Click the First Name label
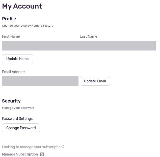This screenshot has width=160, height=157. click(11, 36)
